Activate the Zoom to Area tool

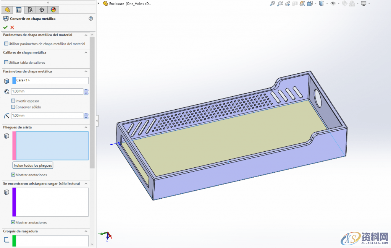click(x=280, y=3)
